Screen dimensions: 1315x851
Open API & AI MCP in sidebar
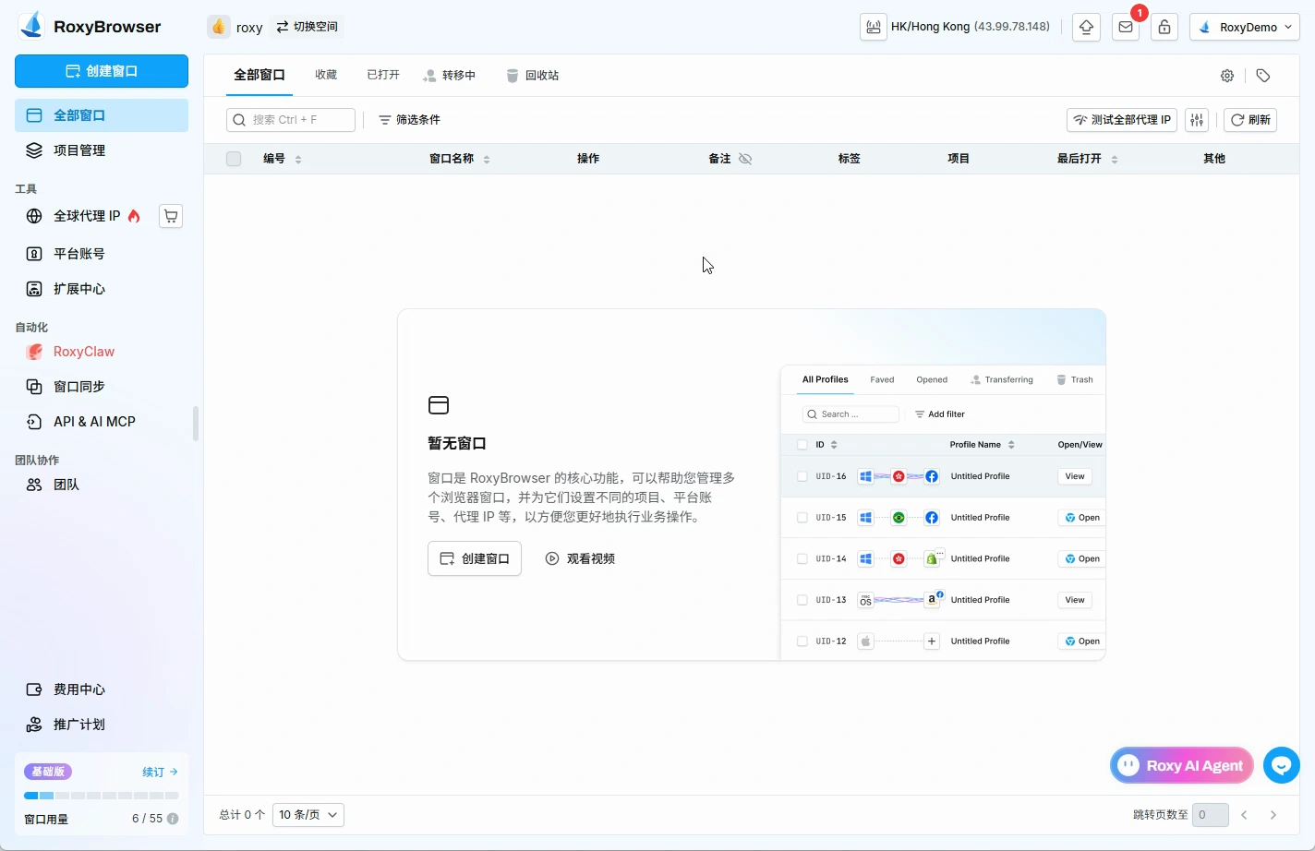point(102,422)
